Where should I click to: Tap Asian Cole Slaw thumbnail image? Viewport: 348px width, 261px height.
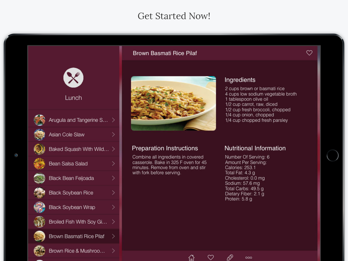pyautogui.click(x=40, y=134)
